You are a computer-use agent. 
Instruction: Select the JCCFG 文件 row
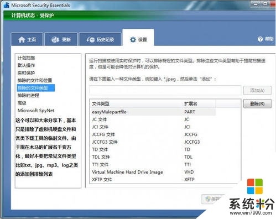[x=153, y=134]
